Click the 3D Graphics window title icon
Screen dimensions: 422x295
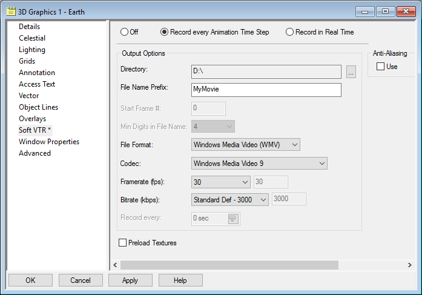click(11, 12)
